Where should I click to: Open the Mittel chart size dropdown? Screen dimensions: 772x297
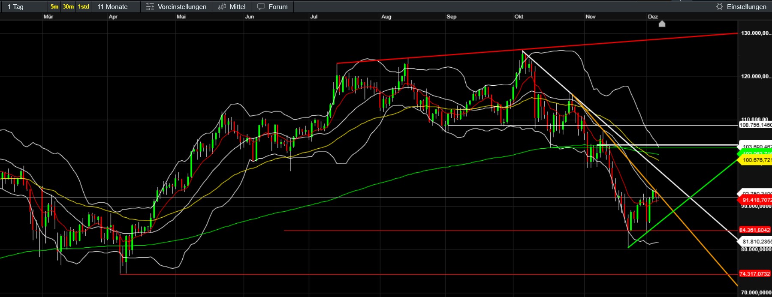tap(237, 6)
